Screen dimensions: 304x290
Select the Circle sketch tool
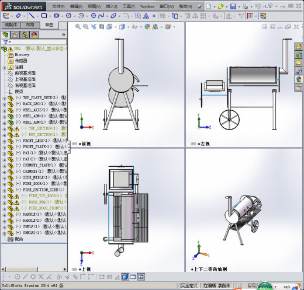pos(68,16)
